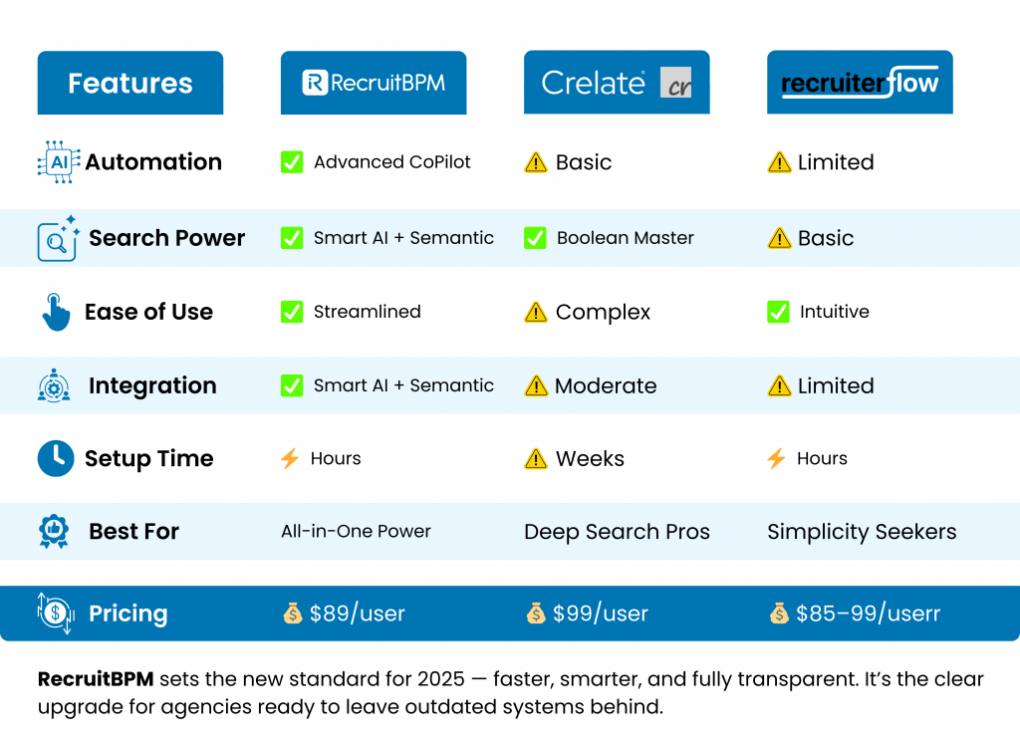Click the dollar coin Pricing icon
Screen dimensions: 1020x744
tap(56, 614)
